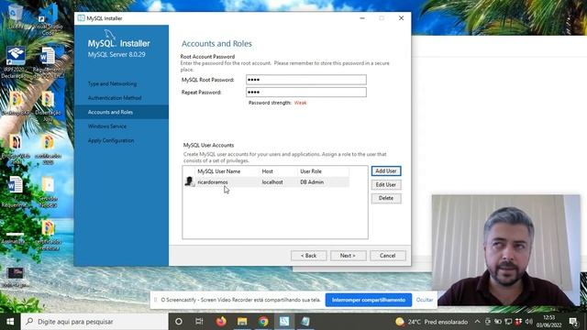Proceed with the Next button
The width and height of the screenshot is (587, 330).
[x=349, y=256]
